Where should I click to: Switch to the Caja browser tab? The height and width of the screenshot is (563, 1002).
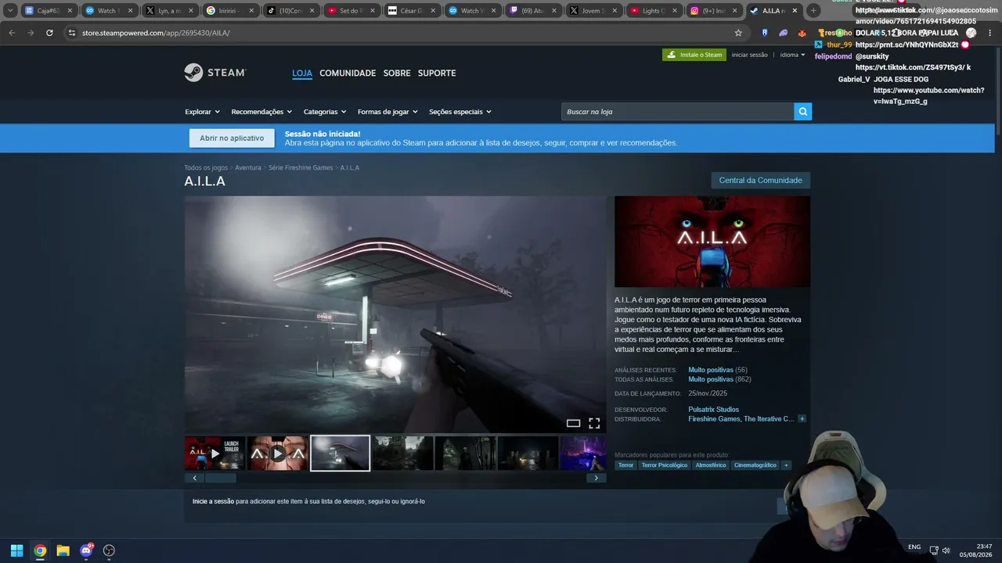coord(49,11)
